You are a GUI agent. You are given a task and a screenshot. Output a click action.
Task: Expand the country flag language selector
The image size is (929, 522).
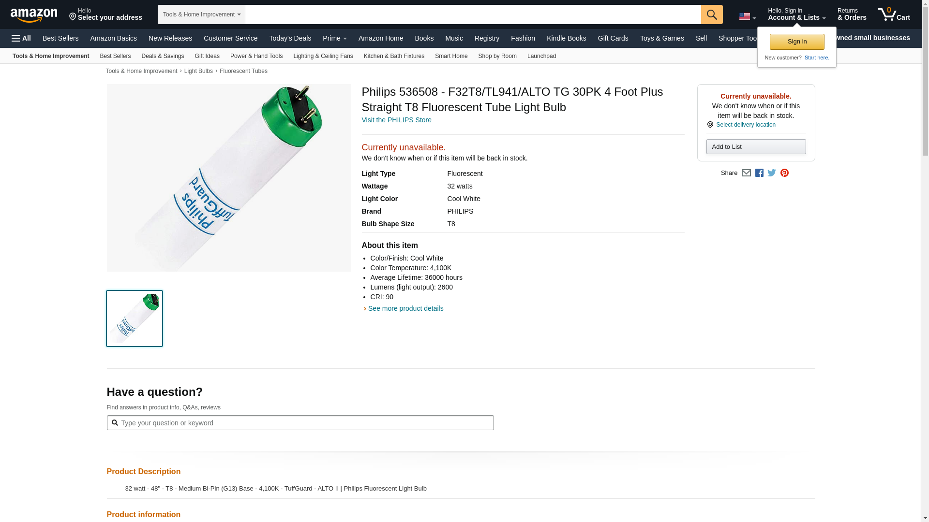click(x=747, y=17)
